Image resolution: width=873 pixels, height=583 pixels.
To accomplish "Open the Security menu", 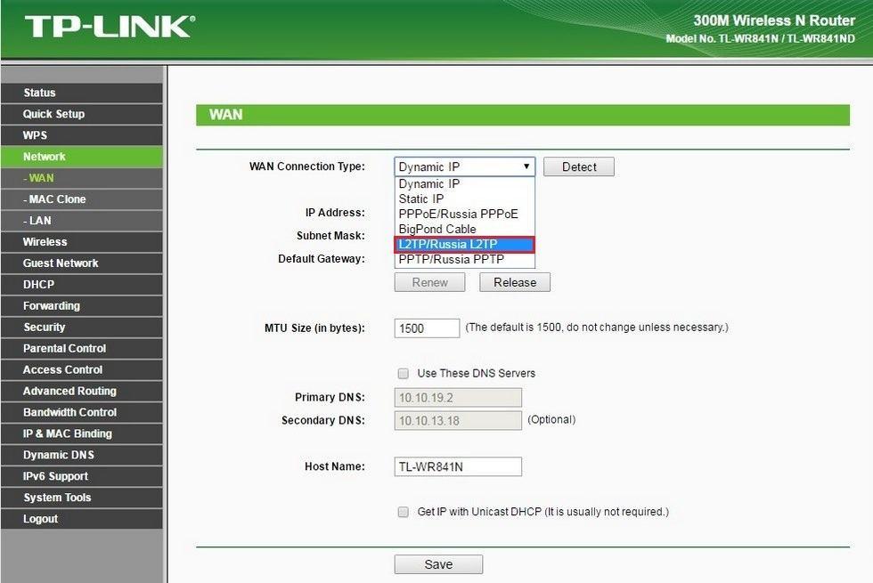I will (x=81, y=328).
